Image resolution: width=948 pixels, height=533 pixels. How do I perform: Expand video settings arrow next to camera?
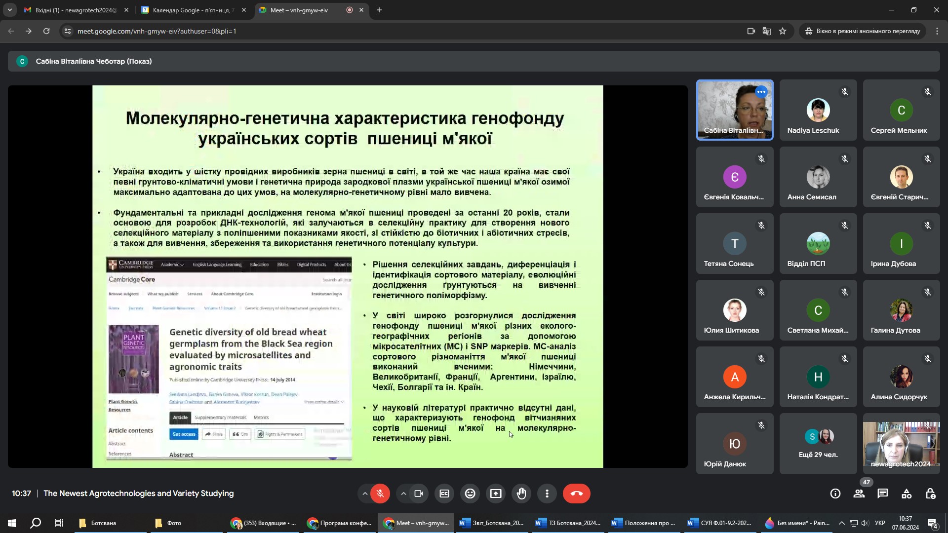(403, 494)
